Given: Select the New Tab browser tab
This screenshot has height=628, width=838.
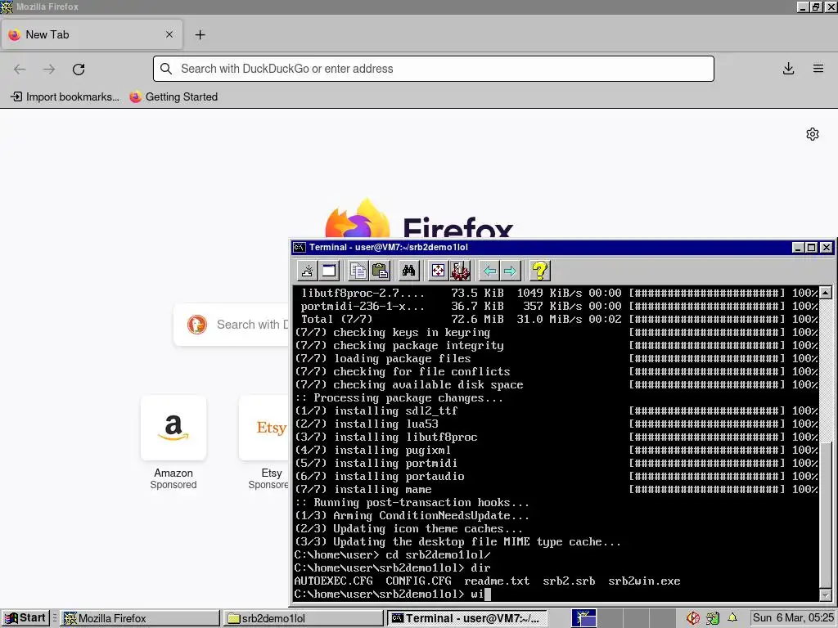Looking at the screenshot, I should (x=92, y=34).
